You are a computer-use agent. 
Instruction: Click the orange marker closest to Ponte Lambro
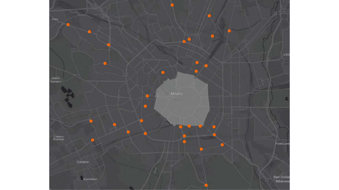[x=222, y=145]
